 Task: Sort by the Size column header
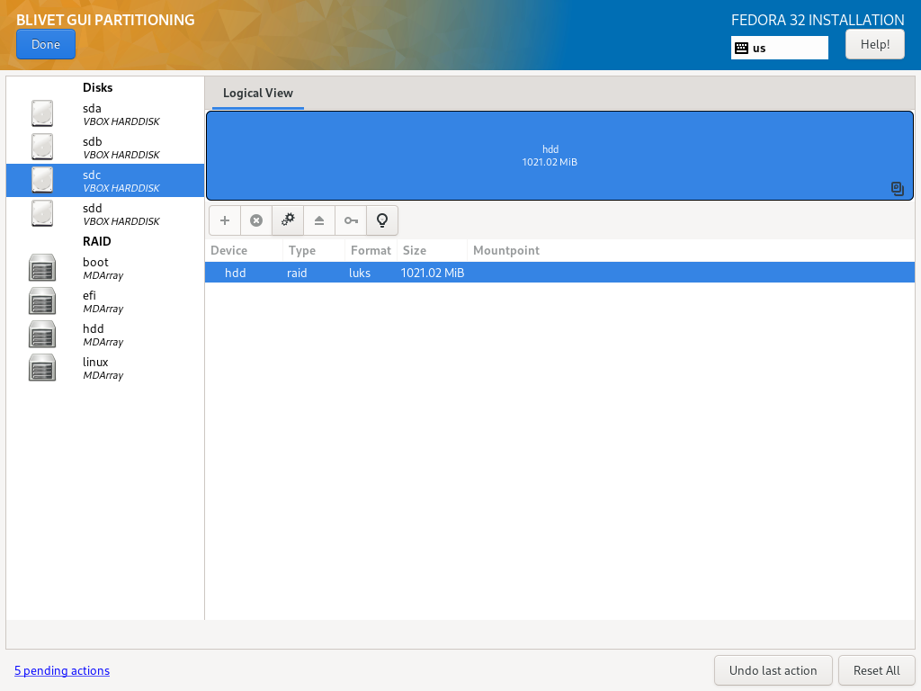tap(415, 250)
